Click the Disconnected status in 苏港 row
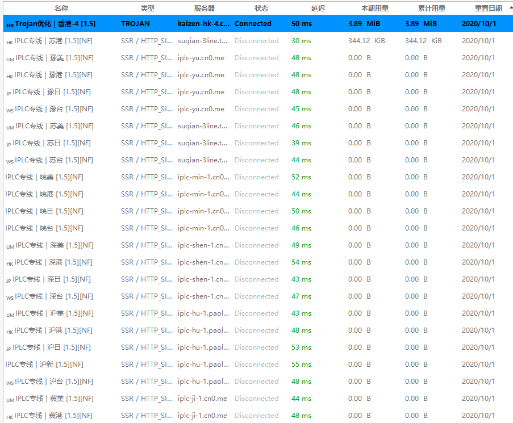Viewport: 513px width, 423px height. [x=257, y=41]
